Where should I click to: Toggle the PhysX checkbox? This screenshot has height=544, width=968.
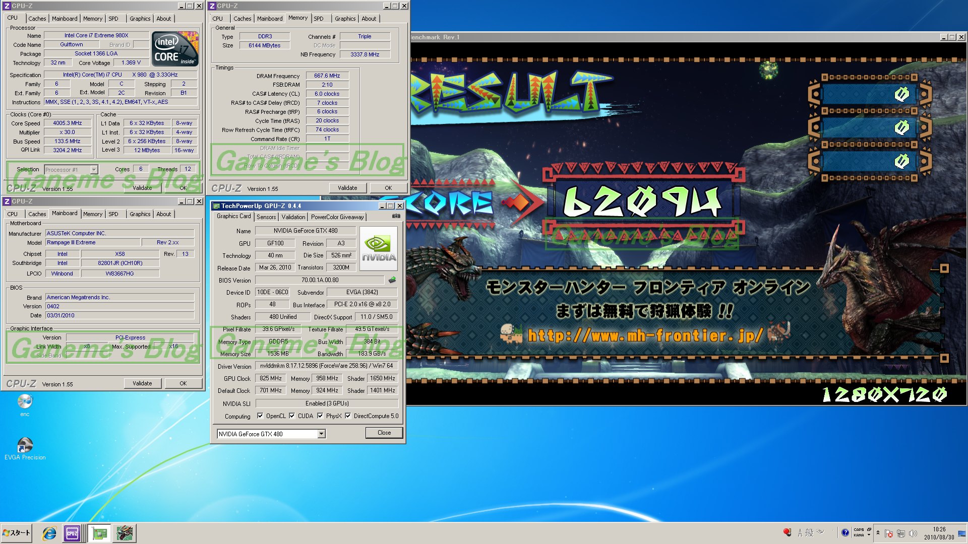click(x=320, y=416)
